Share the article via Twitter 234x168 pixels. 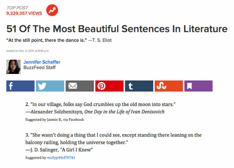tap(50, 86)
